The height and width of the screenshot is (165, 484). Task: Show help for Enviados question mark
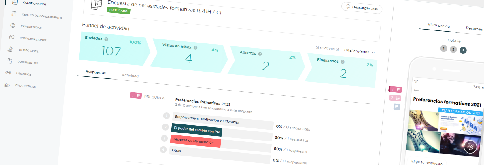point(106,39)
